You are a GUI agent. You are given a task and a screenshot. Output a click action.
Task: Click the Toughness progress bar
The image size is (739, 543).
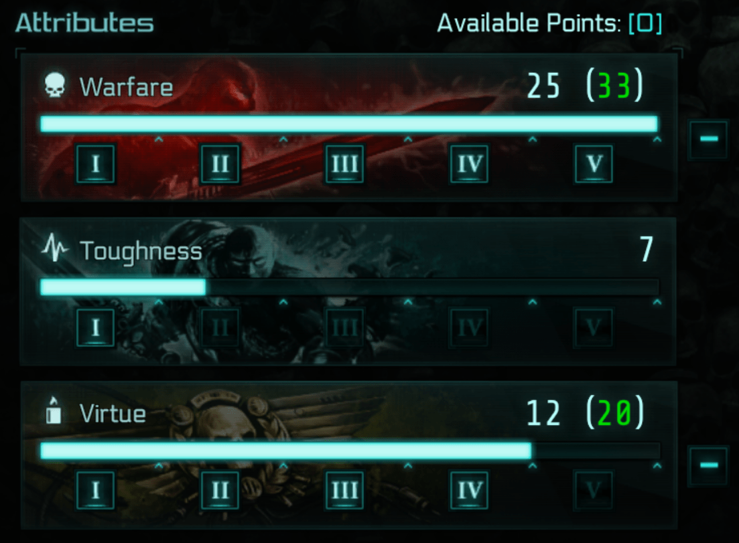pyautogui.click(x=349, y=287)
